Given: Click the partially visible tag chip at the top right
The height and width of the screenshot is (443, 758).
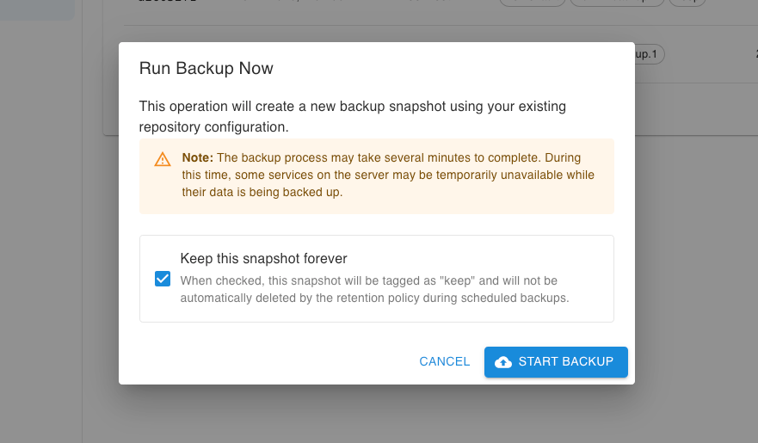Looking at the screenshot, I should tap(687, 3).
